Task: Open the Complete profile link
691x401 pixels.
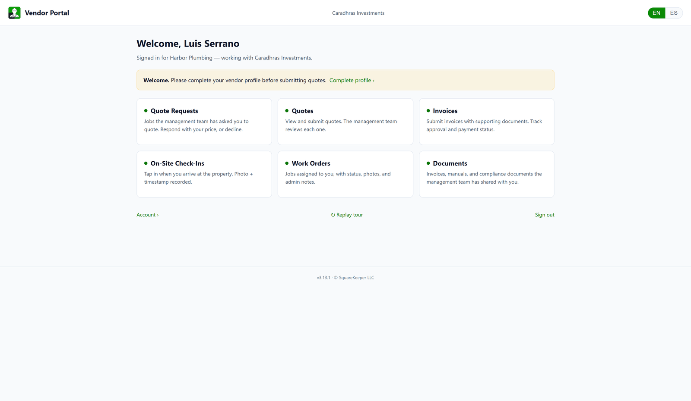Action: (352, 80)
